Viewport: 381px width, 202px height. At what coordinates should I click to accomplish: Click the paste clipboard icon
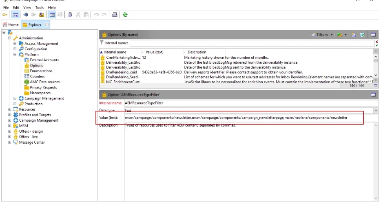point(86,15)
